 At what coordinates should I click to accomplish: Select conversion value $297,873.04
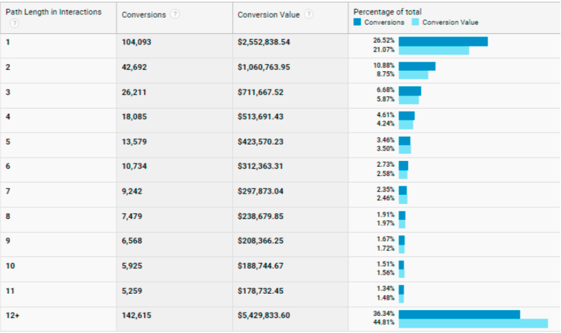pos(260,191)
